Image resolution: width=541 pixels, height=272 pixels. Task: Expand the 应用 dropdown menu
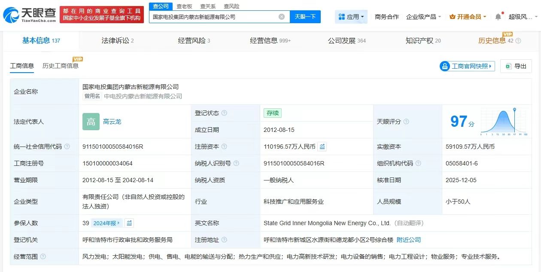[x=351, y=17]
